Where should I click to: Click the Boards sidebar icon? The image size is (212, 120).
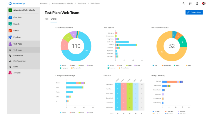(x=10, y=24)
